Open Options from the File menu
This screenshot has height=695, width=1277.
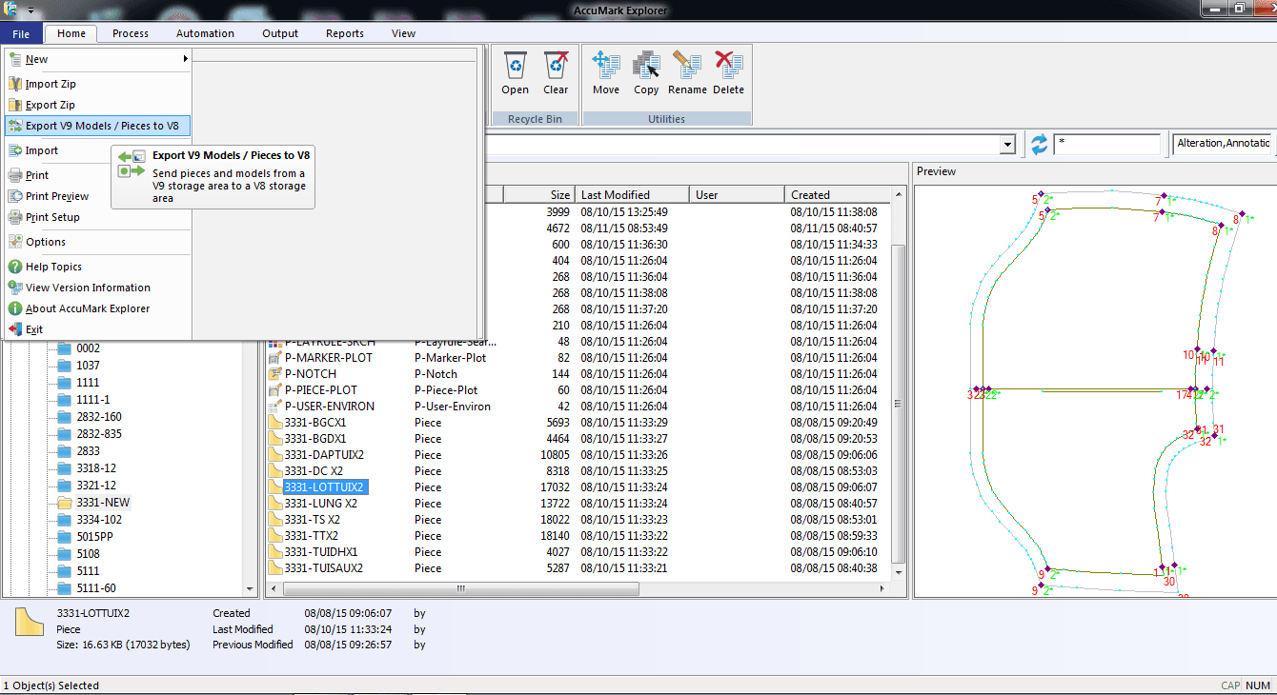click(x=98, y=242)
